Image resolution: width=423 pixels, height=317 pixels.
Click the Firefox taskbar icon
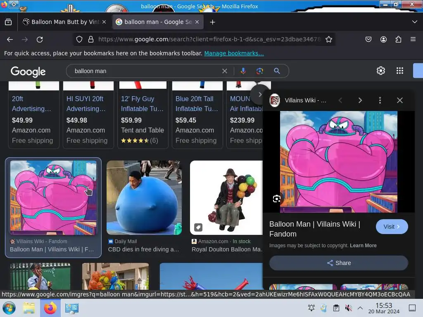(x=50, y=308)
